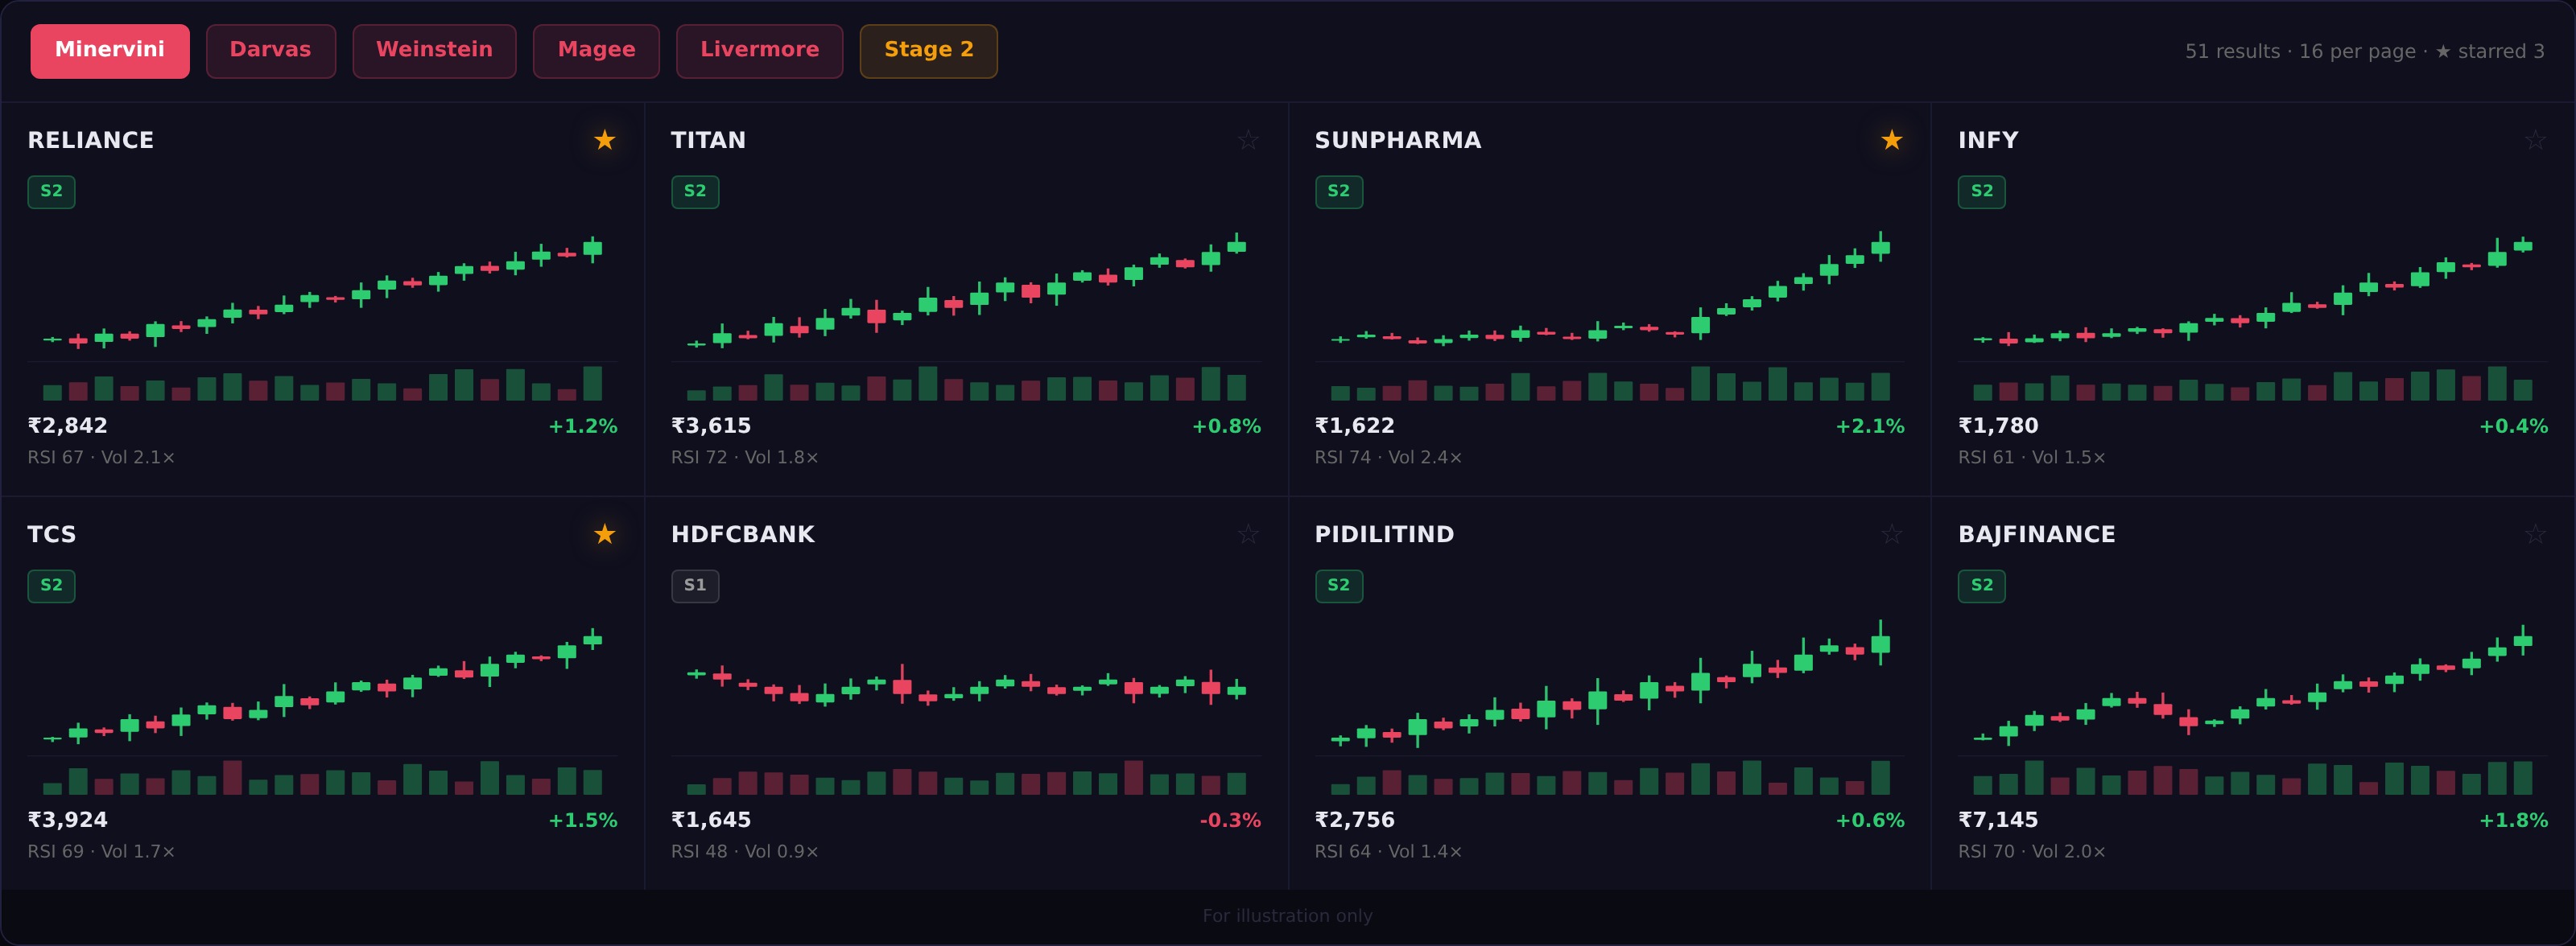Image resolution: width=2576 pixels, height=946 pixels.
Task: Unstar the RELIANCE card
Action: point(604,140)
